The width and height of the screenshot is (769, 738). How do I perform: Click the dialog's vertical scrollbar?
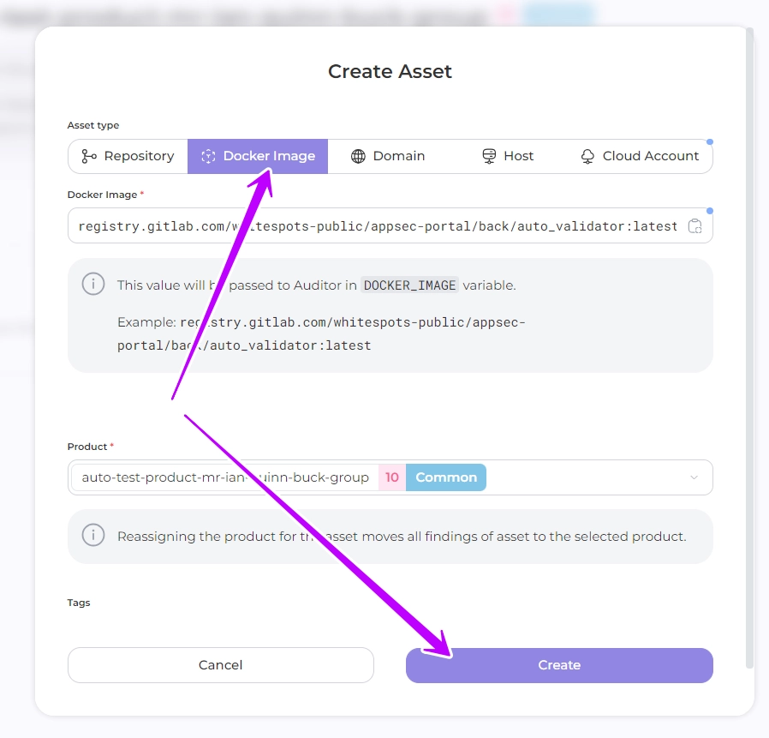(x=750, y=343)
